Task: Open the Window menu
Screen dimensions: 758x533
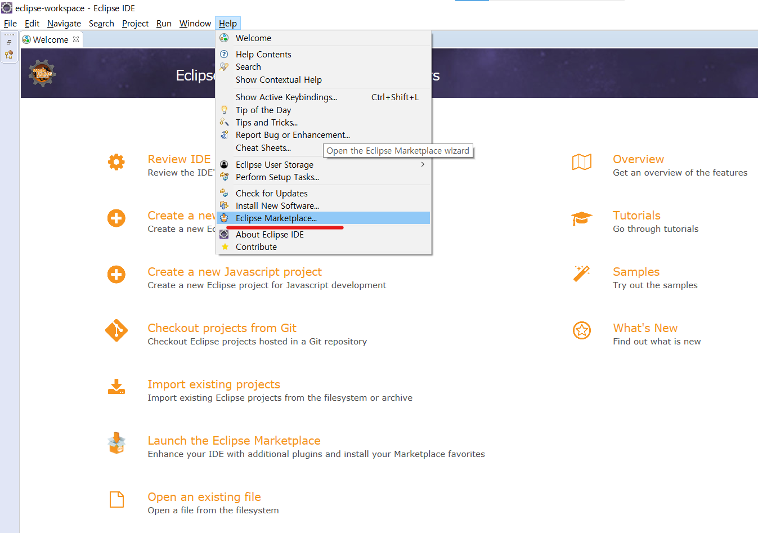Action: tap(195, 24)
